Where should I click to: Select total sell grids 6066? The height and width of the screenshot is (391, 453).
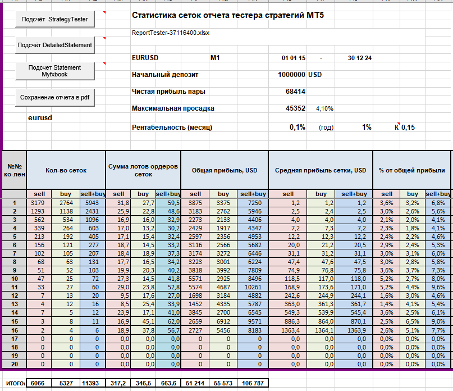pos(39,383)
